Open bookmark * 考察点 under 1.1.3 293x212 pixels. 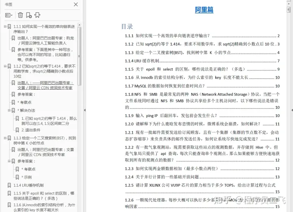tap(28, 169)
